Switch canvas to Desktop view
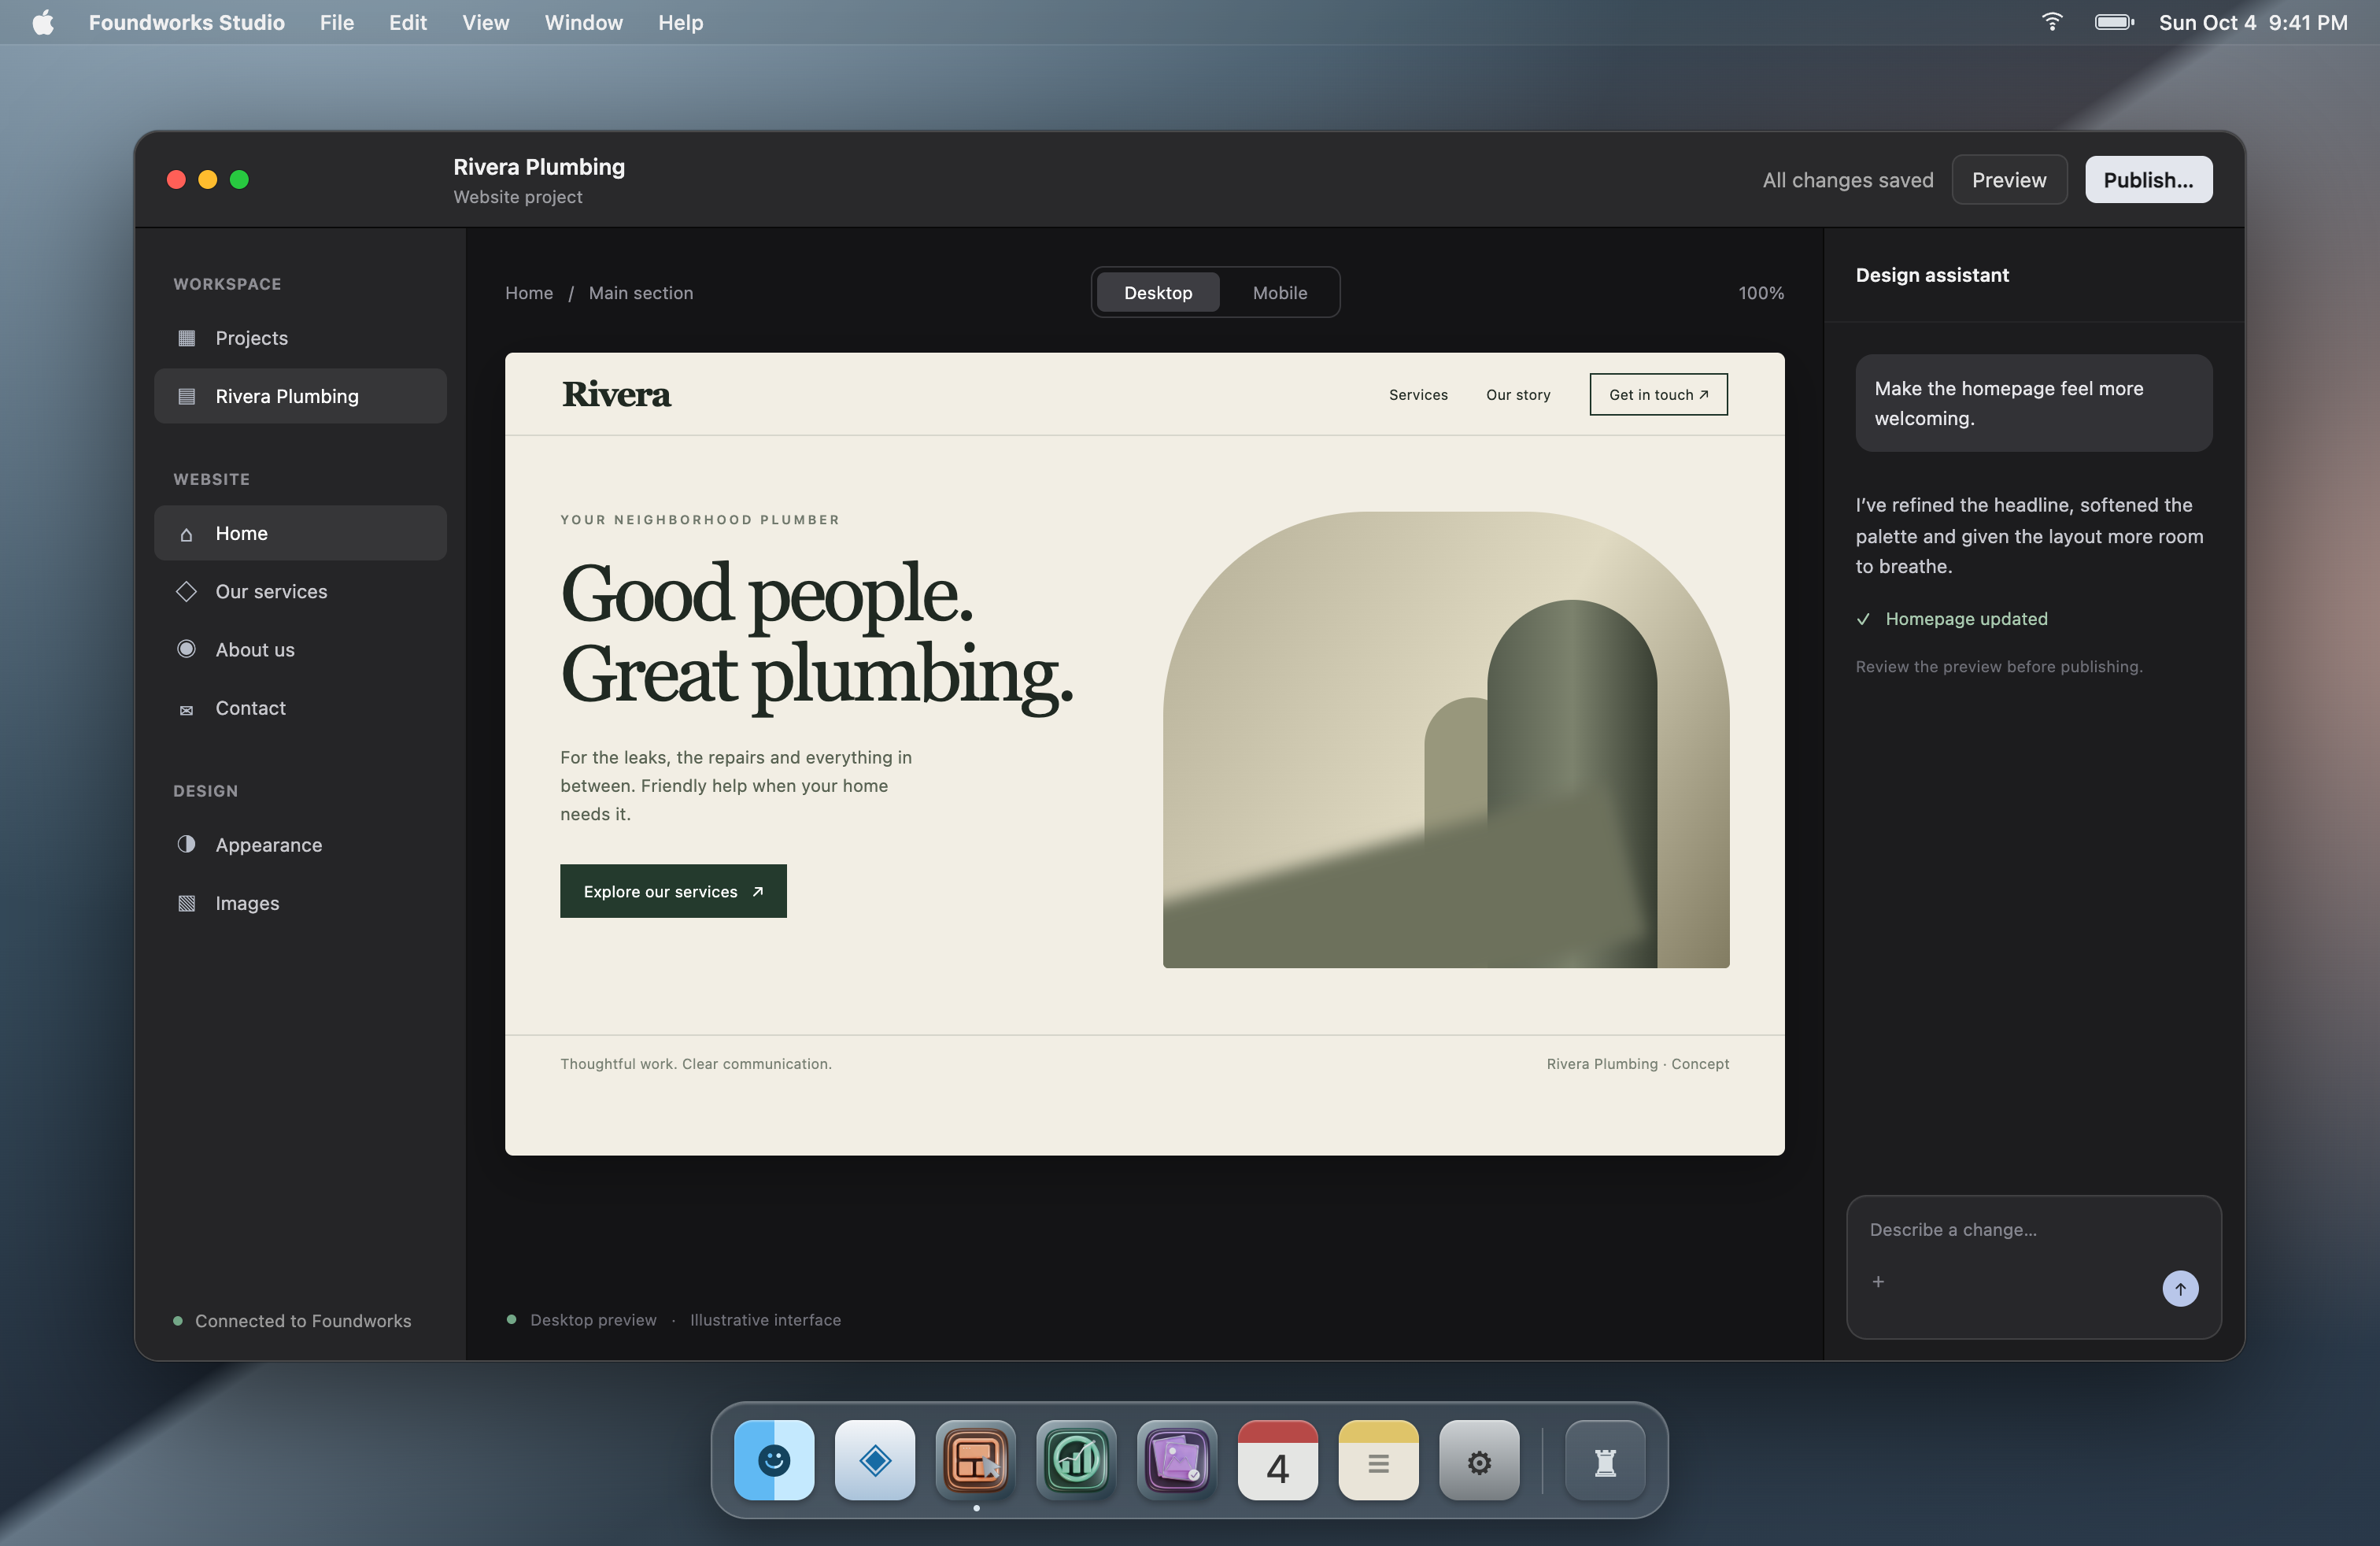Image resolution: width=2380 pixels, height=1546 pixels. click(1157, 292)
